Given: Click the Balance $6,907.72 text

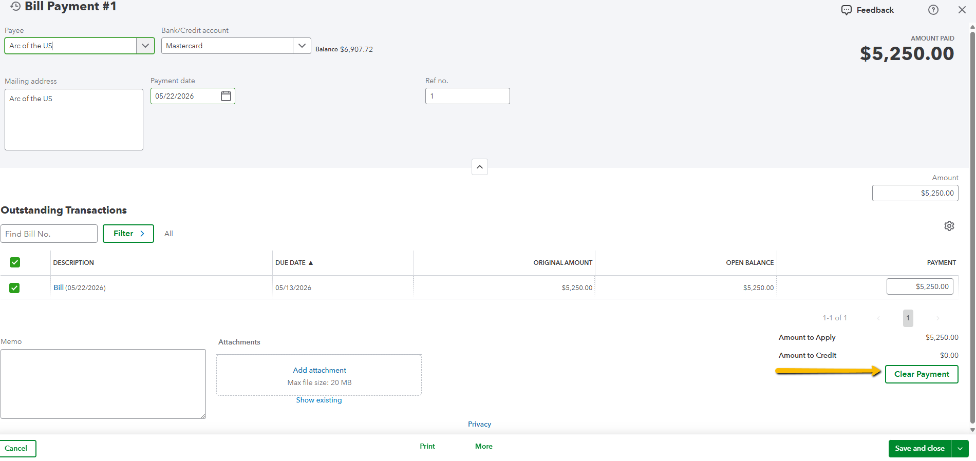Looking at the screenshot, I should 344,49.
